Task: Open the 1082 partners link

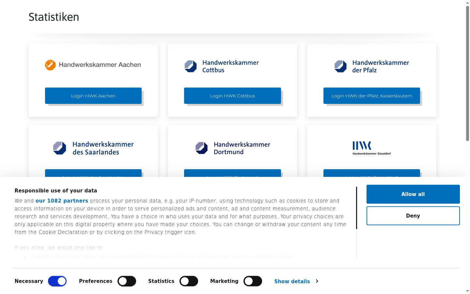Action: coord(62,201)
